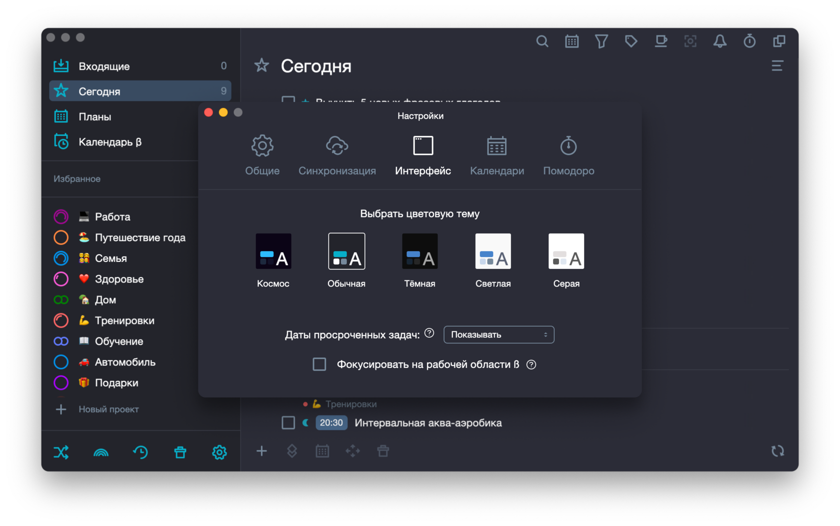The height and width of the screenshot is (526, 840).
Task: Click the Тренировки label above the task
Action: 351,404
